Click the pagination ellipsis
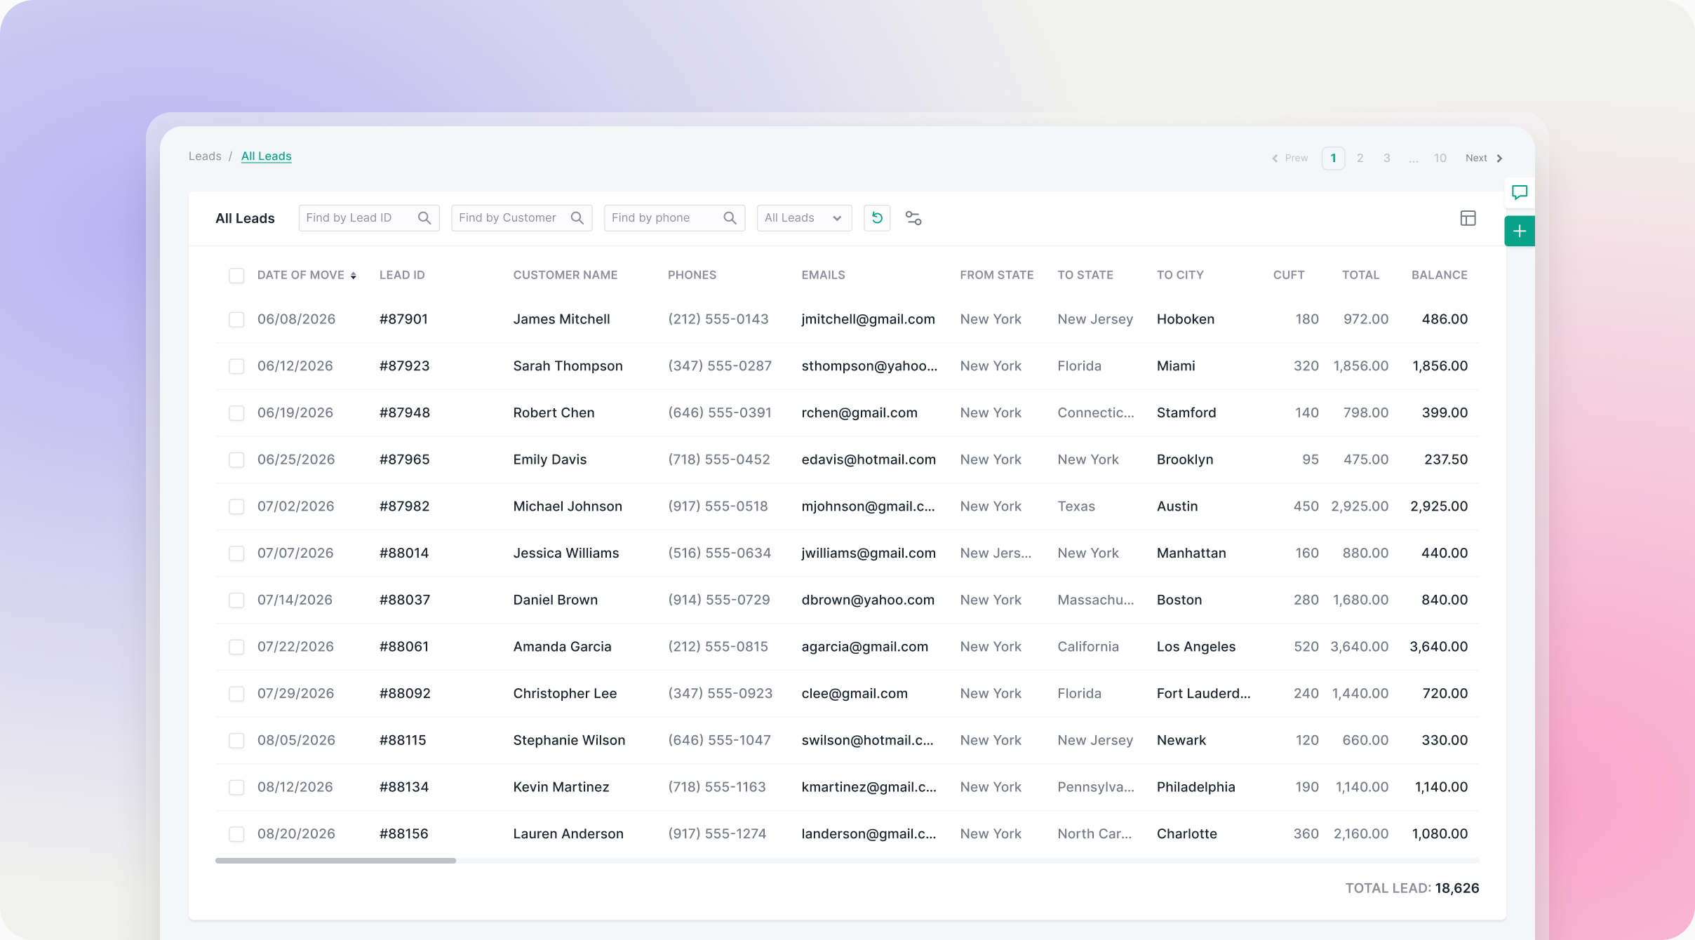This screenshot has height=940, width=1695. 1413,160
